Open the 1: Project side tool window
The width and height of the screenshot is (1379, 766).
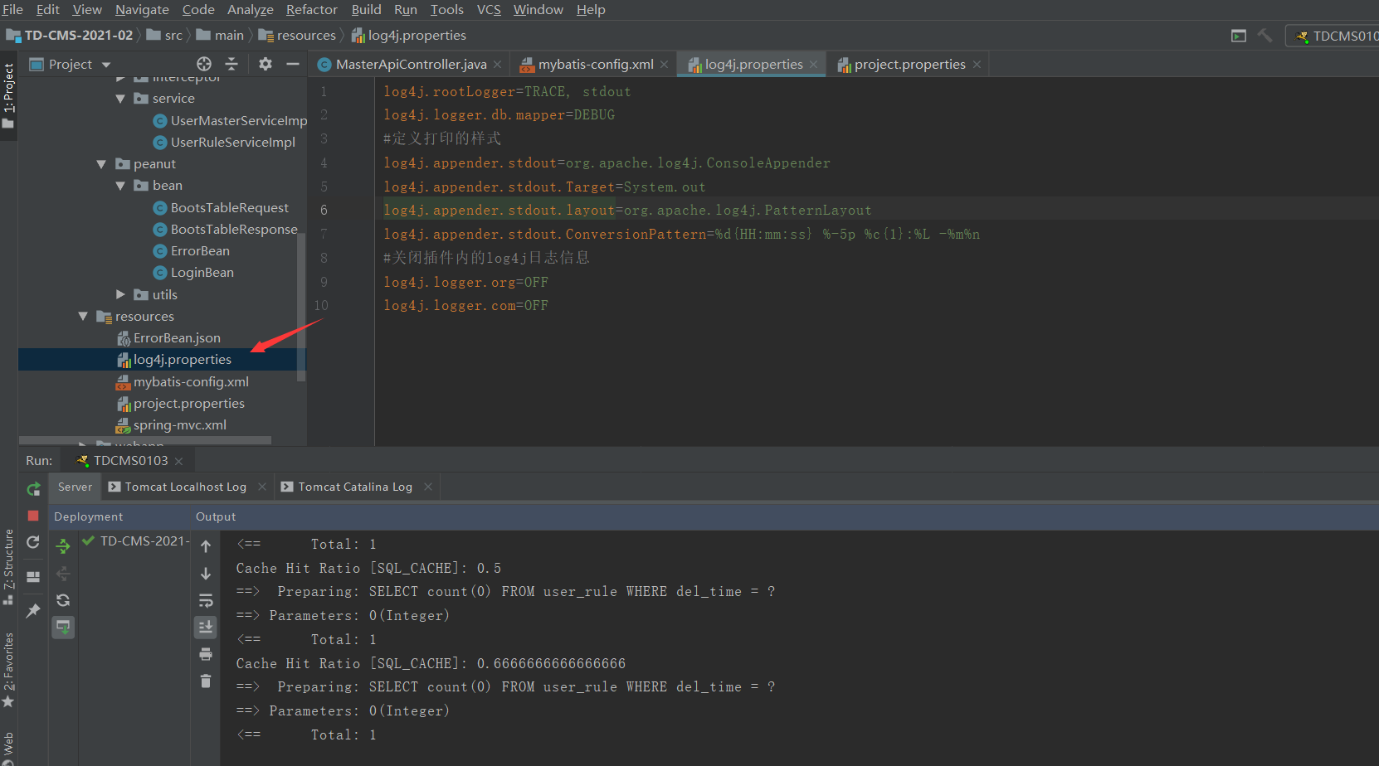click(x=8, y=95)
